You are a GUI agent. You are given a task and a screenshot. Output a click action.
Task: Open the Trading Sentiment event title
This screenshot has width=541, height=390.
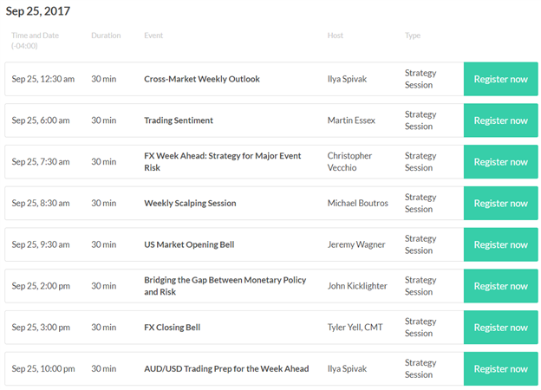[179, 120]
